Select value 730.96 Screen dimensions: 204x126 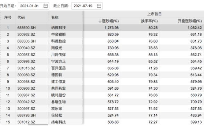click(113, 48)
